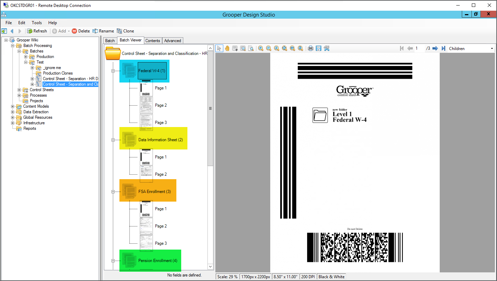Fit page to height icon

click(x=300, y=48)
